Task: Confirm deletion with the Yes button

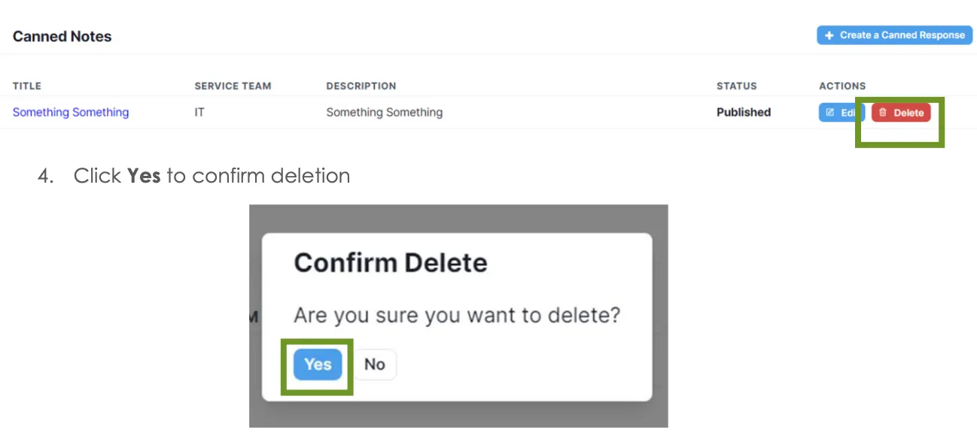Action: point(318,365)
